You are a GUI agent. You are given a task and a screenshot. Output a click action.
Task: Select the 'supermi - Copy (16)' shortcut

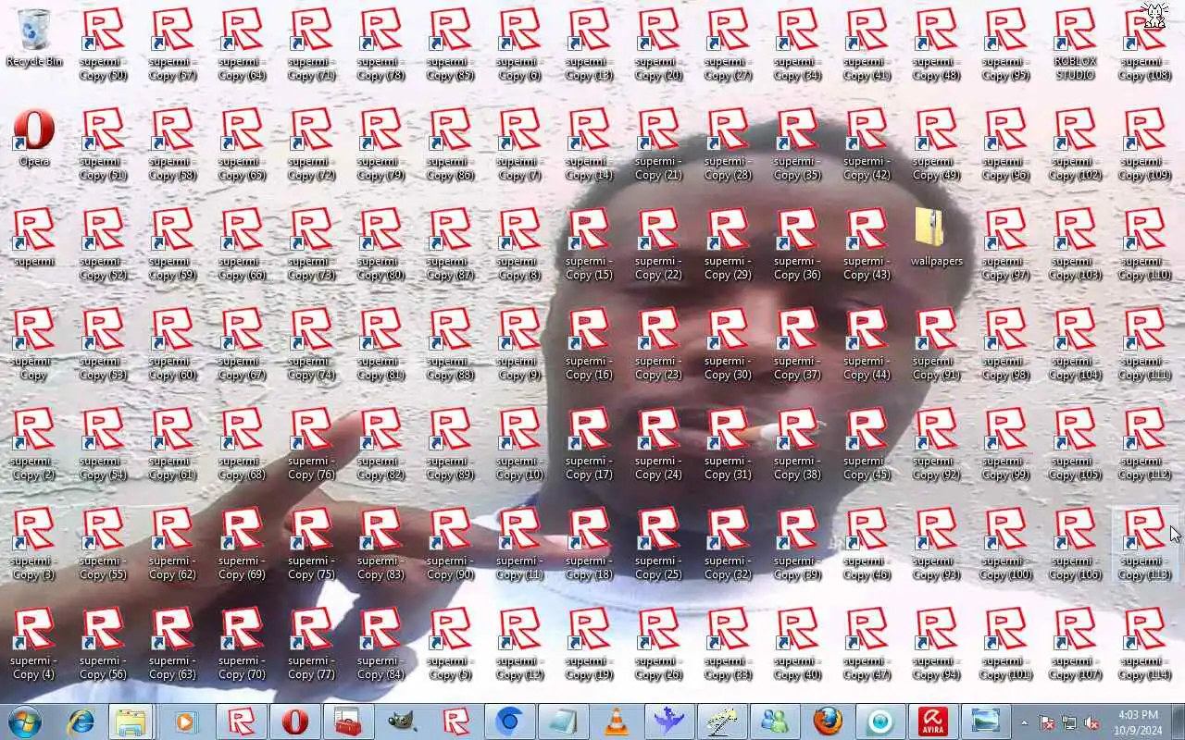pyautogui.click(x=590, y=344)
